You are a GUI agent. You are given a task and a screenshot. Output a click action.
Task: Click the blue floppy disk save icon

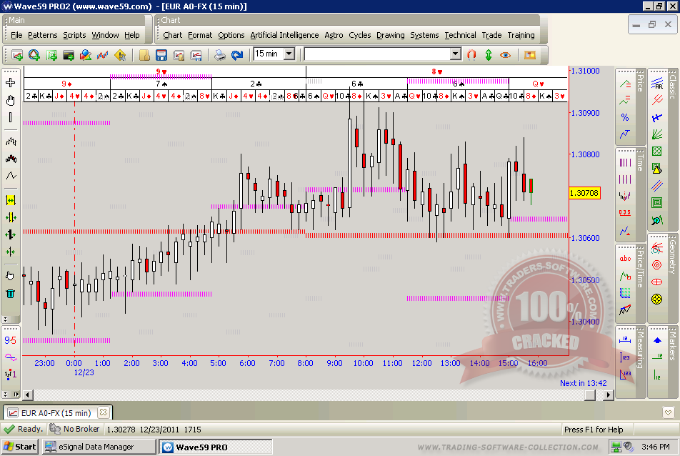(x=161, y=54)
